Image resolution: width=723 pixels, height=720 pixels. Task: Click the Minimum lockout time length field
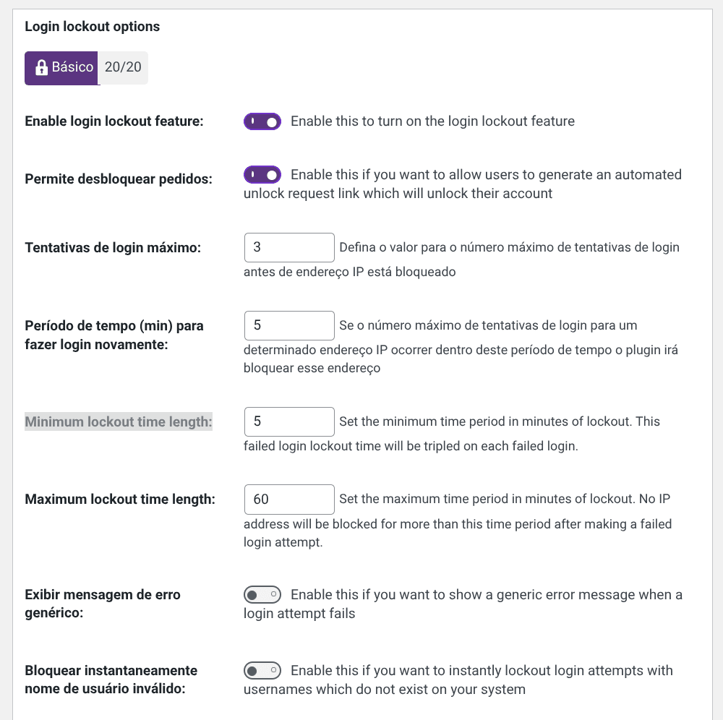click(288, 421)
